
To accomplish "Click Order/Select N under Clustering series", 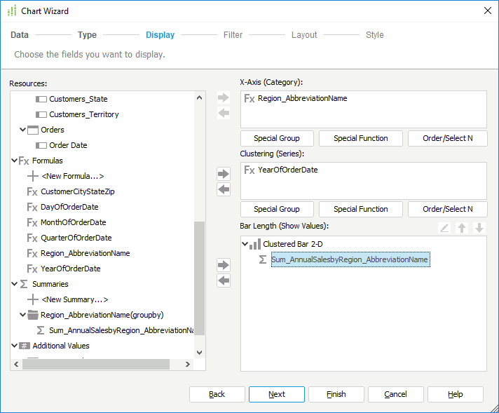I will tap(447, 209).
